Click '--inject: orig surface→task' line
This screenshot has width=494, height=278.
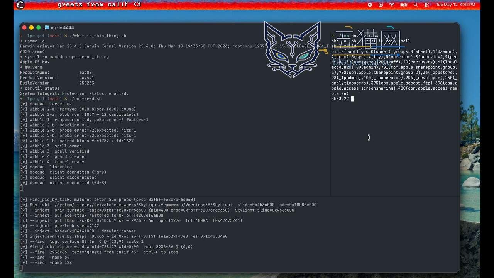(157, 210)
